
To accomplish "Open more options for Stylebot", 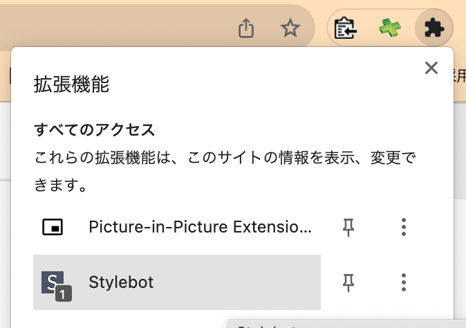I will tap(403, 282).
